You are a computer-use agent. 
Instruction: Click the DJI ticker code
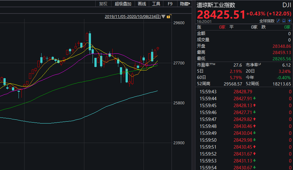point(287,5)
